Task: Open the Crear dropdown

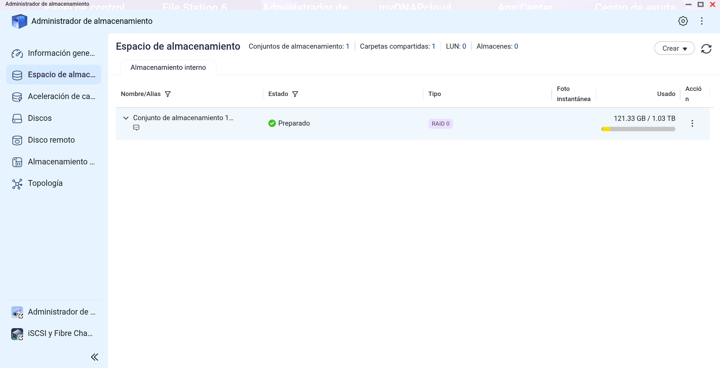Action: pyautogui.click(x=674, y=48)
